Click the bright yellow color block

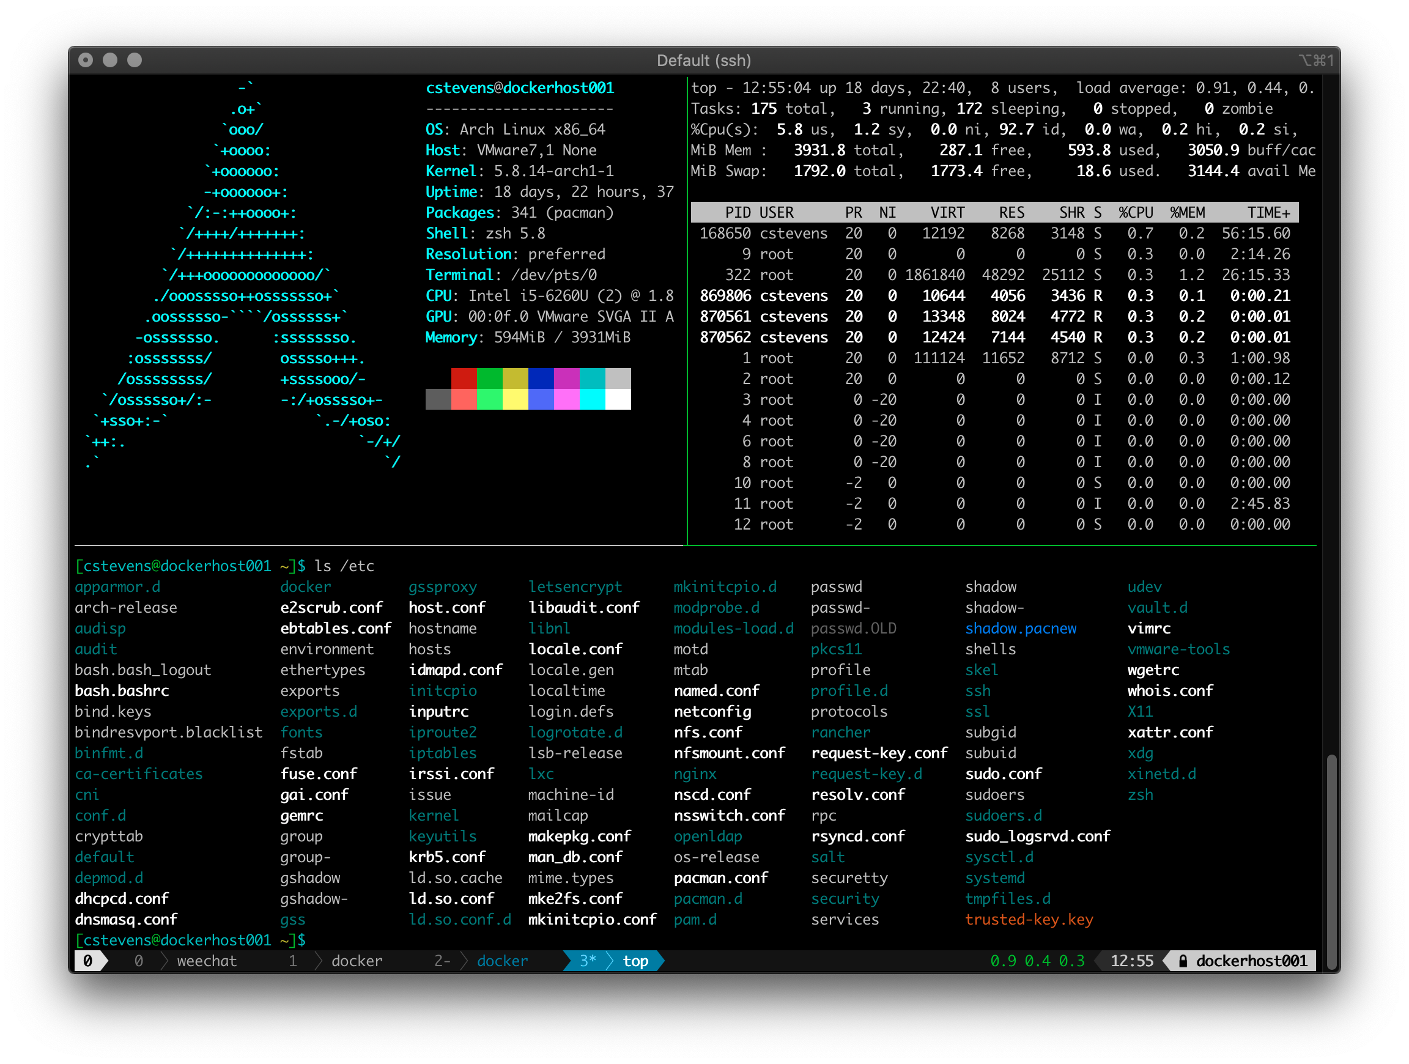516,399
